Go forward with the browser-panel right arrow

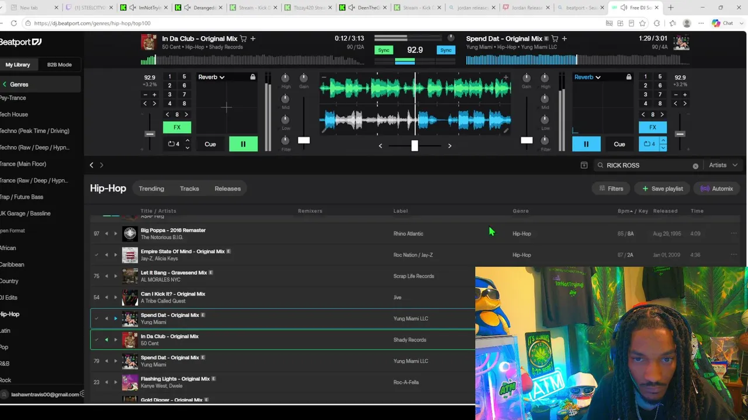point(101,165)
